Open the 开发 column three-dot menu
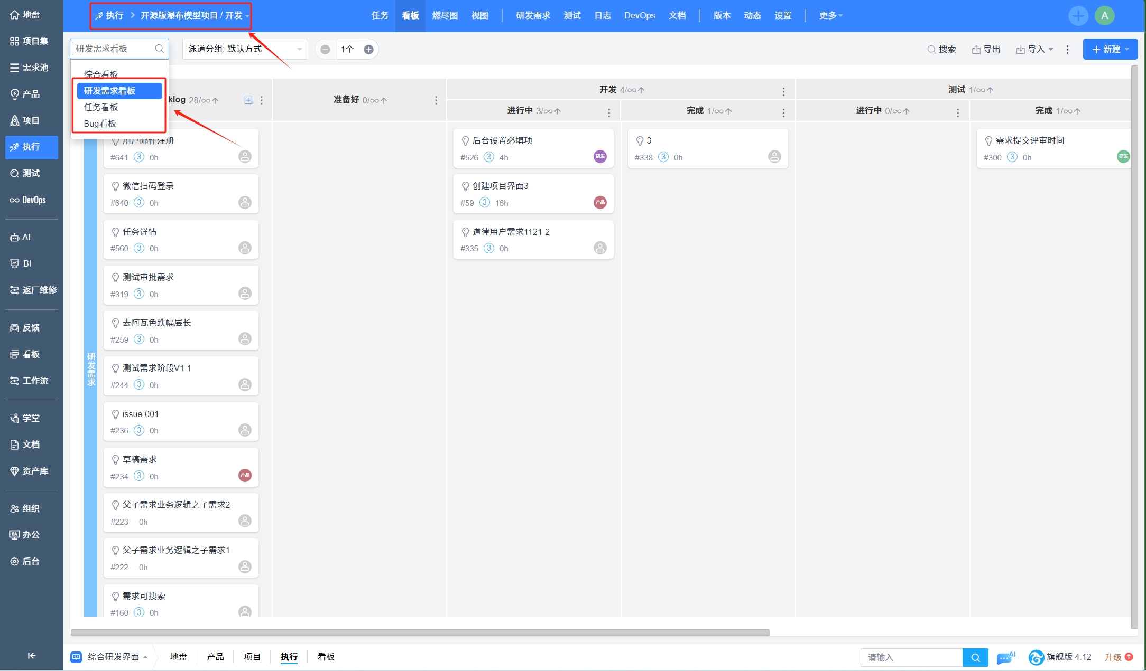The image size is (1146, 671). (x=783, y=91)
